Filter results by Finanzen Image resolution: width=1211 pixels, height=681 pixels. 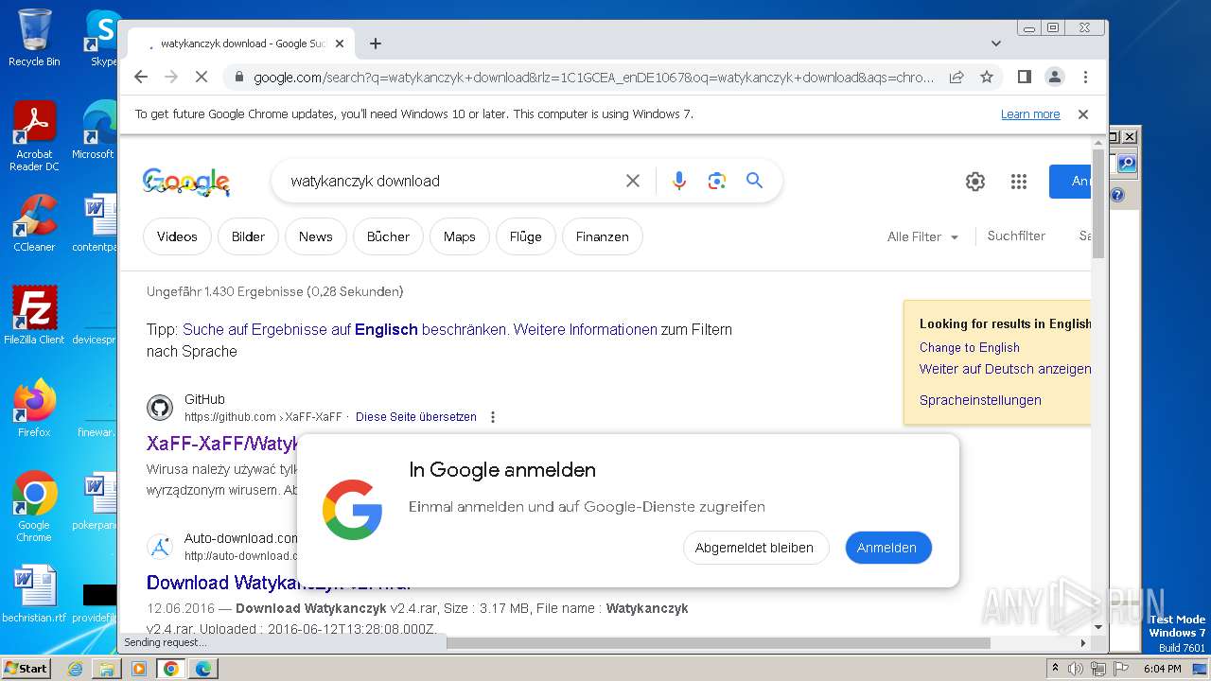[x=602, y=236]
